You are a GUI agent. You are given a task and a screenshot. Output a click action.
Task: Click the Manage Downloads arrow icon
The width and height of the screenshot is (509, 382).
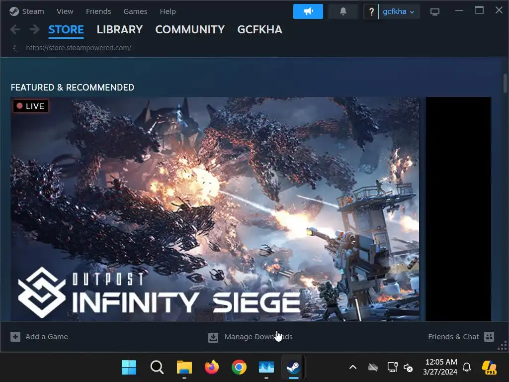click(x=213, y=337)
